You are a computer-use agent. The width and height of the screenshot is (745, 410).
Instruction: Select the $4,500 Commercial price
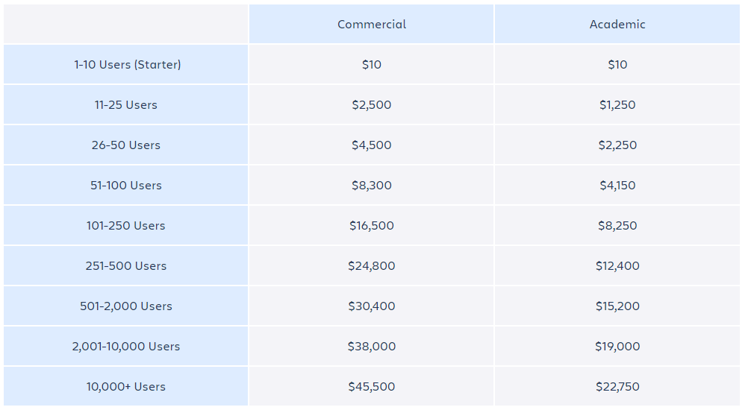click(372, 145)
